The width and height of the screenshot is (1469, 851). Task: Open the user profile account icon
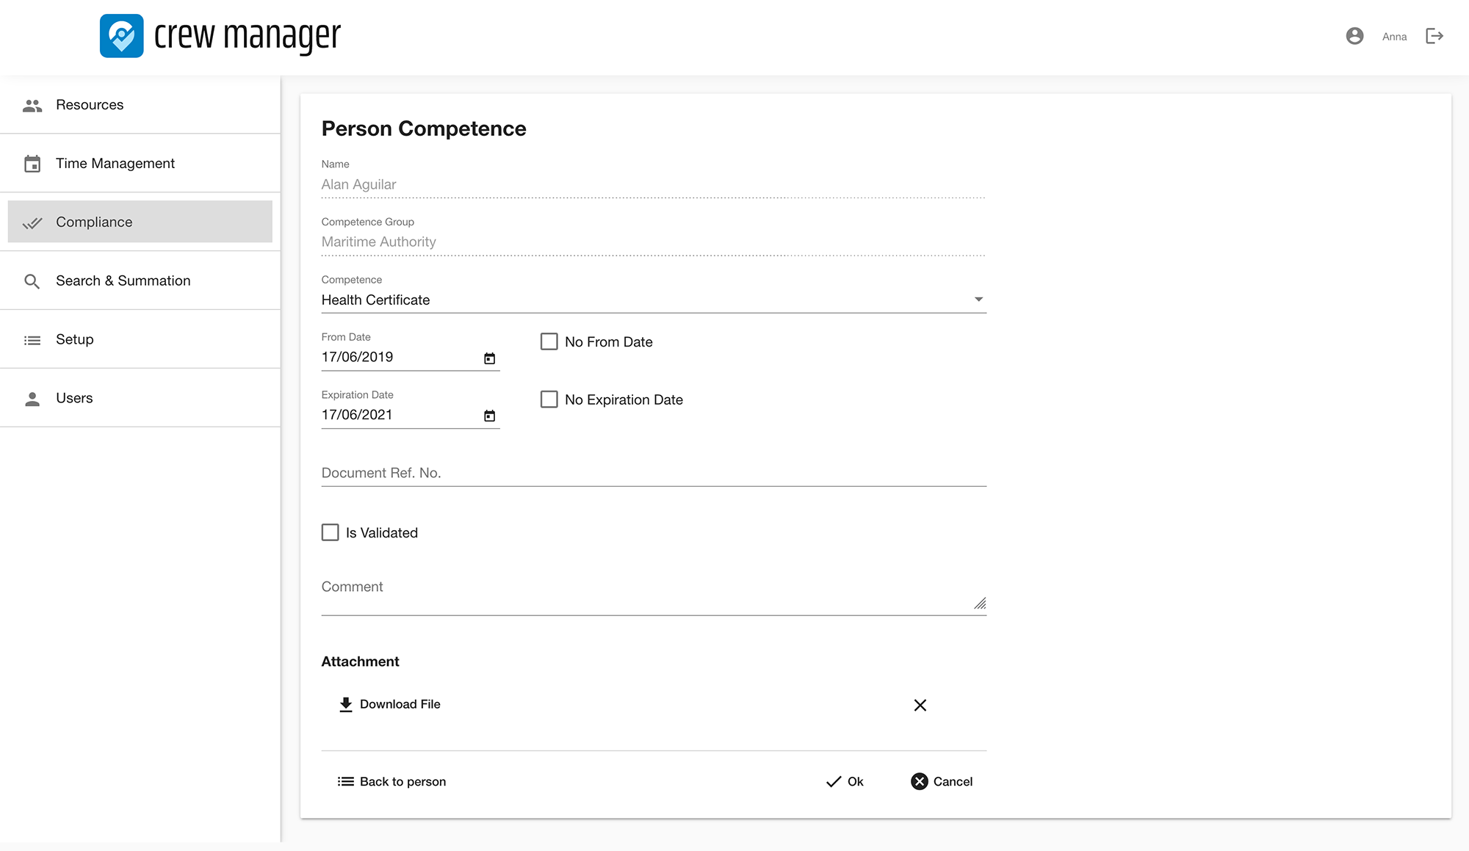(1354, 36)
